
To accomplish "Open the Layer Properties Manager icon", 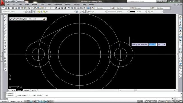I will click(x=34, y=12).
